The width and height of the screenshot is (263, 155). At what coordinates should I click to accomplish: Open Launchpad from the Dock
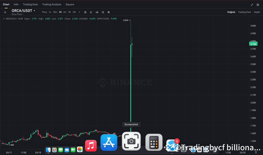pyautogui.click(x=54, y=150)
